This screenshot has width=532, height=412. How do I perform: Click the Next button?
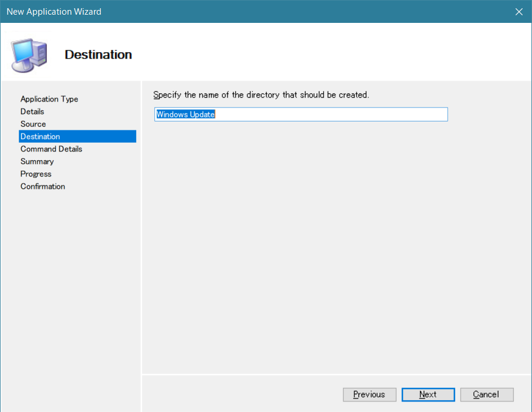(x=428, y=394)
